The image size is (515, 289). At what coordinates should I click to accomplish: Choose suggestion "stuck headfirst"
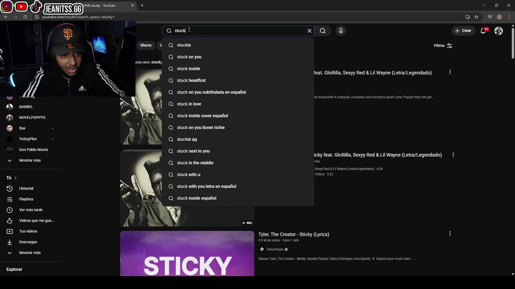click(238, 80)
